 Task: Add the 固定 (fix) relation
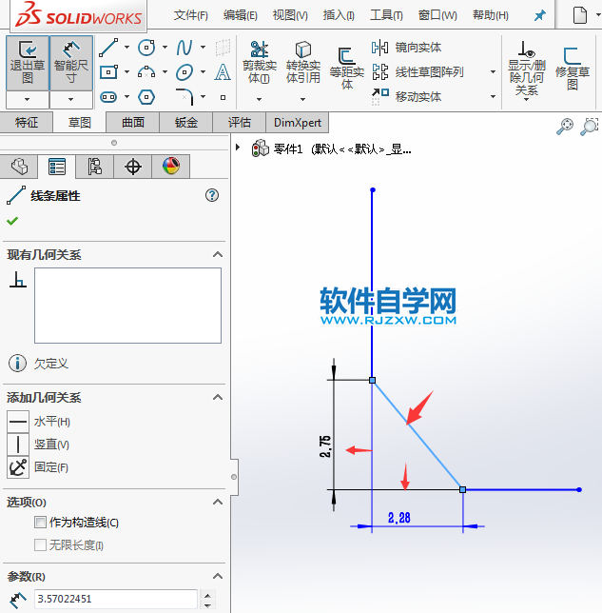pos(19,466)
